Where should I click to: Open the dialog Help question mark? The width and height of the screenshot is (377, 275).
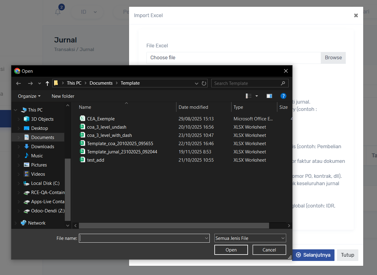pos(283,96)
